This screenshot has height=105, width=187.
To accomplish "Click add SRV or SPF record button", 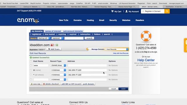I will [71, 84].
